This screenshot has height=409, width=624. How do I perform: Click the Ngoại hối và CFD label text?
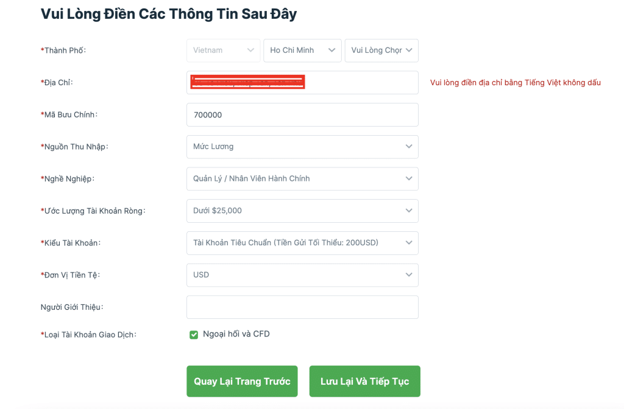pos(236,334)
